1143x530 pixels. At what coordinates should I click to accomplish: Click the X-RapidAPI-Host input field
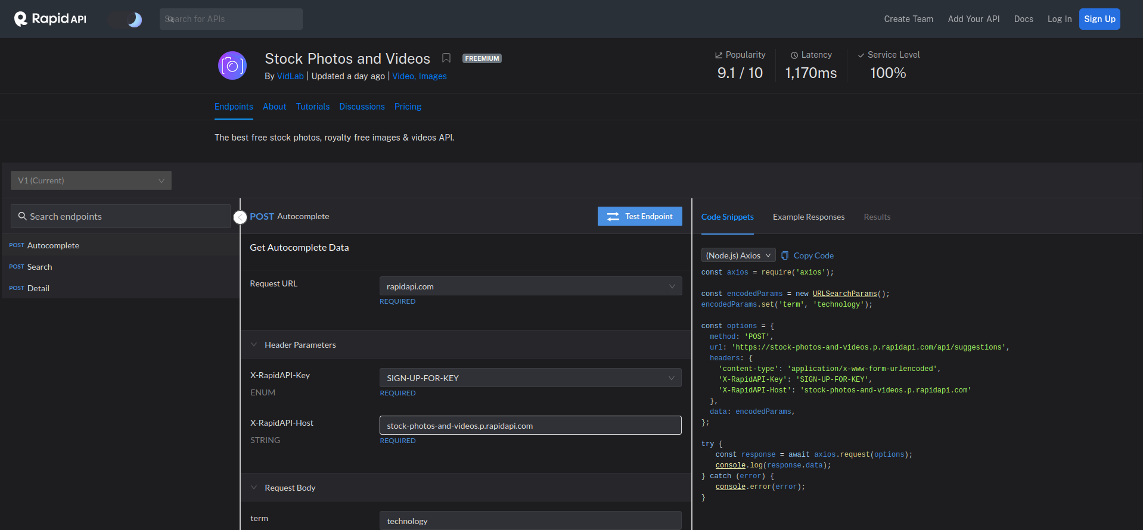[530, 425]
